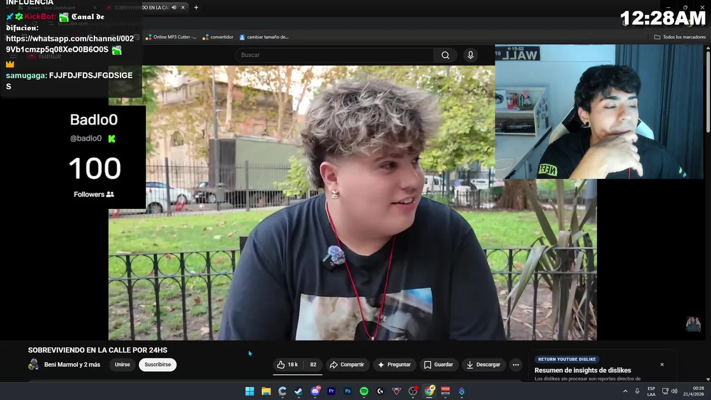Image resolution: width=711 pixels, height=400 pixels.
Task: Dislike the video showing 82 dislikes
Action: (313, 364)
